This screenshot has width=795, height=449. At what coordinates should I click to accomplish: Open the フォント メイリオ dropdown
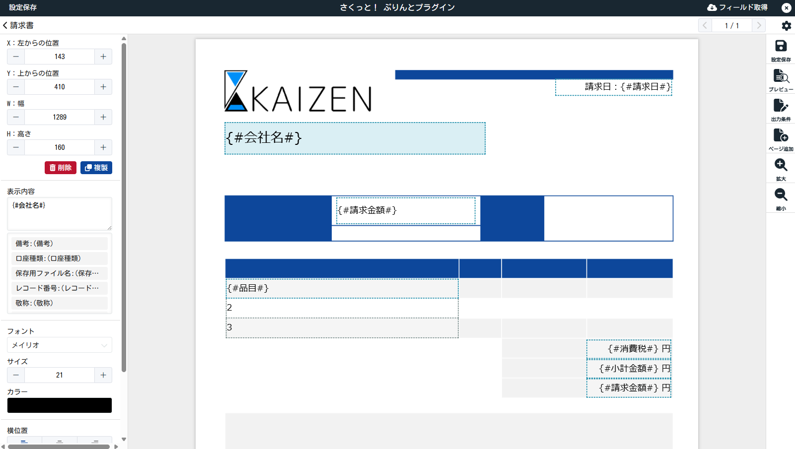tap(60, 345)
